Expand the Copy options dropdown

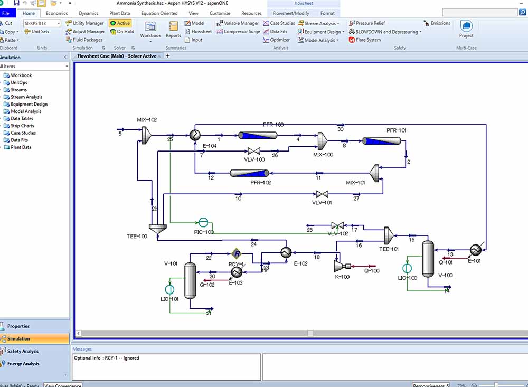click(17, 32)
